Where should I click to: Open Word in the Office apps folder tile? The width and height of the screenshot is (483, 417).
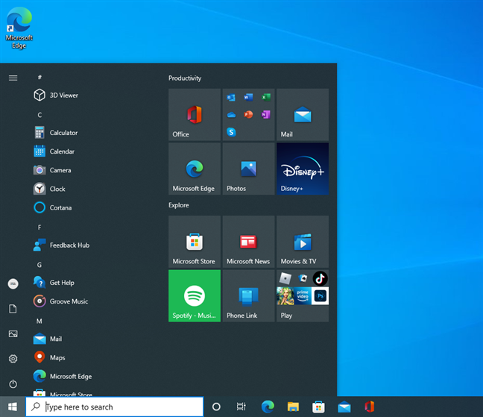click(x=248, y=98)
